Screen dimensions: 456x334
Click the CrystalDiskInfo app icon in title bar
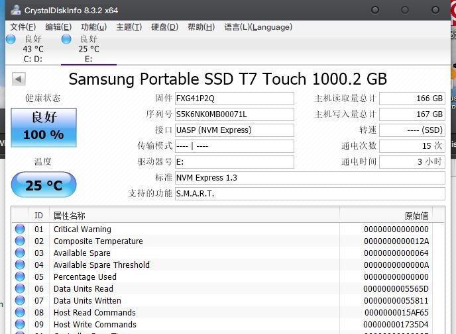pos(16,10)
